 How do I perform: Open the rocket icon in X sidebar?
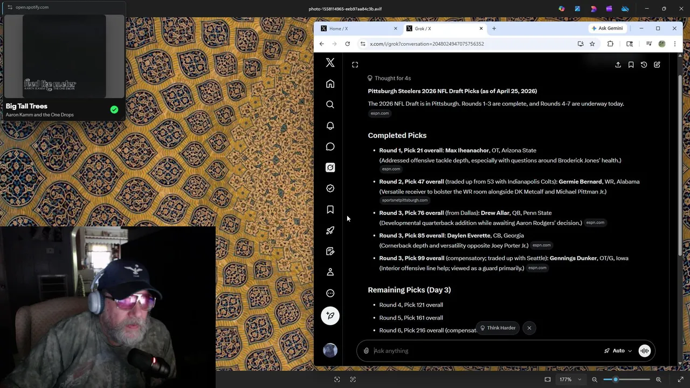(330, 230)
